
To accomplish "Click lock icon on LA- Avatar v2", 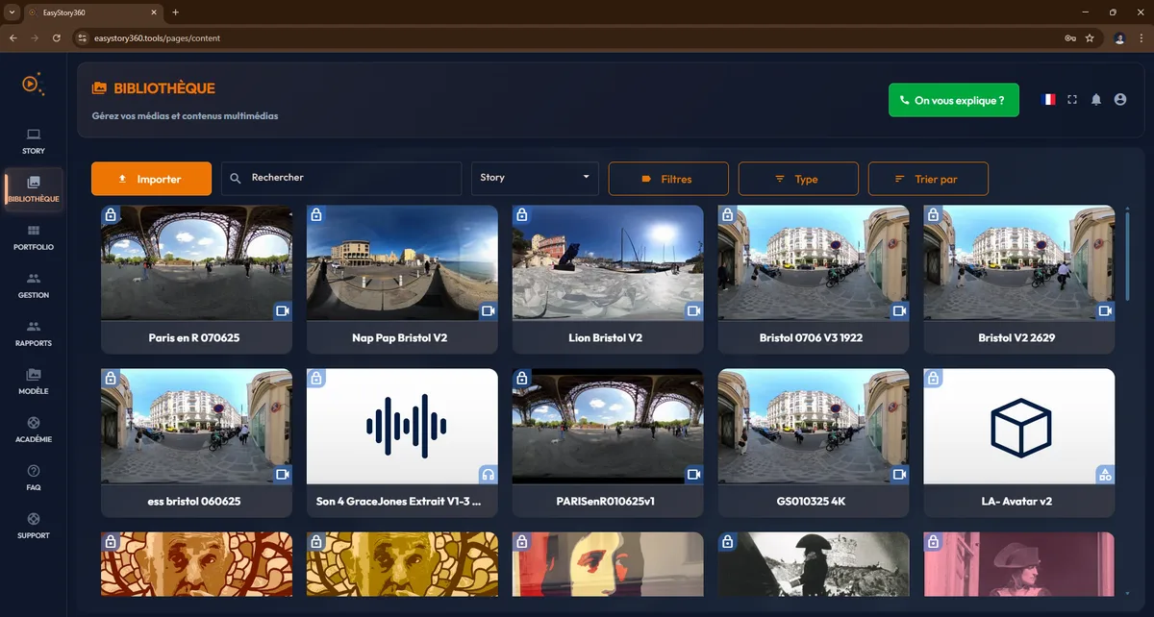I will pos(934,378).
